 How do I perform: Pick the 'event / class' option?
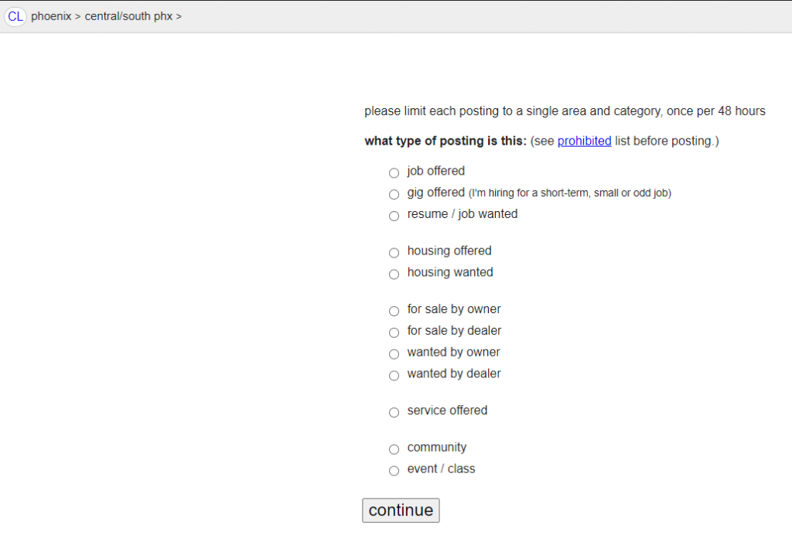[394, 471]
